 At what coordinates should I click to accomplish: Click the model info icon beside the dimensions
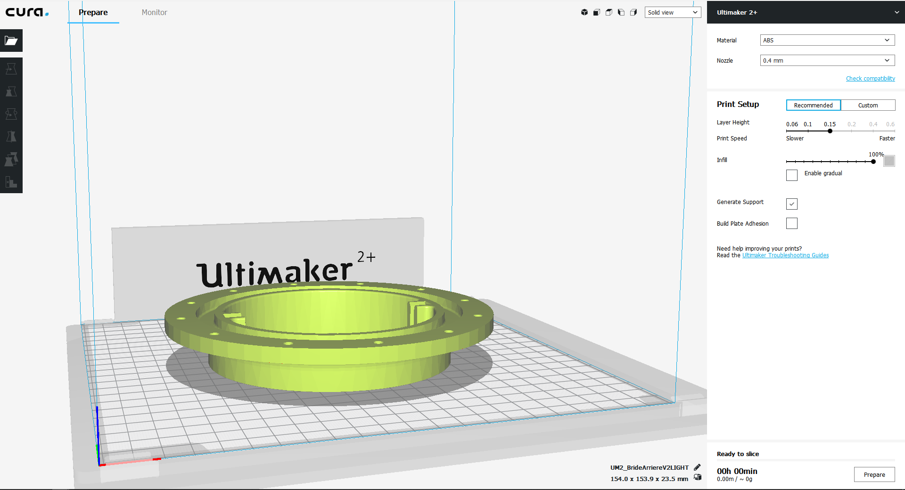pos(698,477)
